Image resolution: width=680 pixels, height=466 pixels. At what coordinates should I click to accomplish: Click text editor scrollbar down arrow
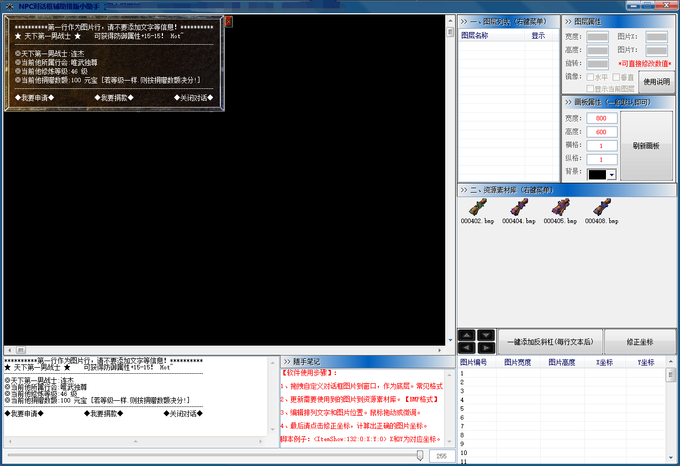click(x=272, y=430)
